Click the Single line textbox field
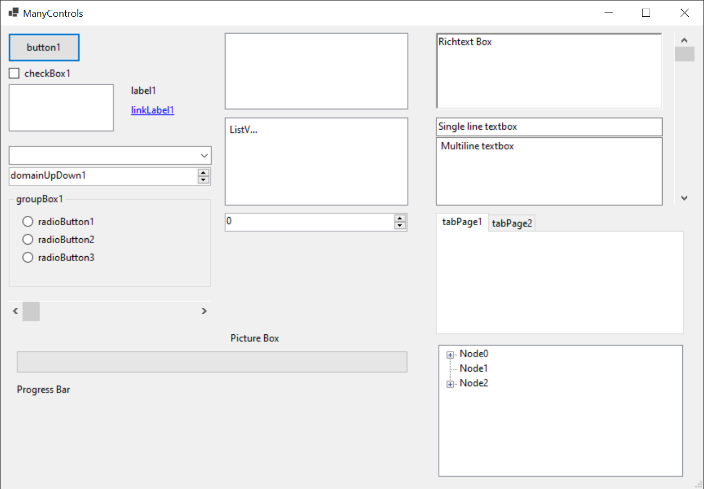Viewport: 704px width, 489px height. pos(549,127)
